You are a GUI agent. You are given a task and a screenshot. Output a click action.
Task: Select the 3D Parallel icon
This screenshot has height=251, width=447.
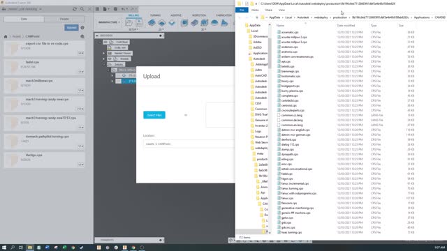coord(205,22)
